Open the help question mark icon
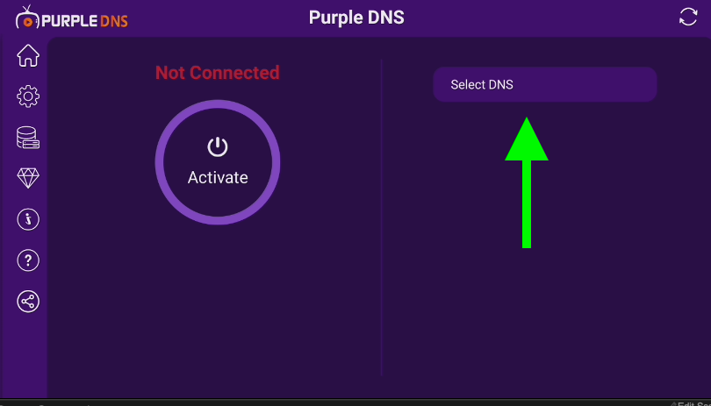The image size is (711, 406). pyautogui.click(x=28, y=260)
